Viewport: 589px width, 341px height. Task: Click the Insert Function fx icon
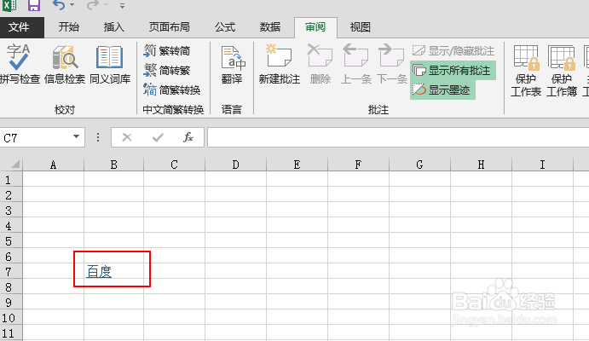pyautogui.click(x=188, y=137)
